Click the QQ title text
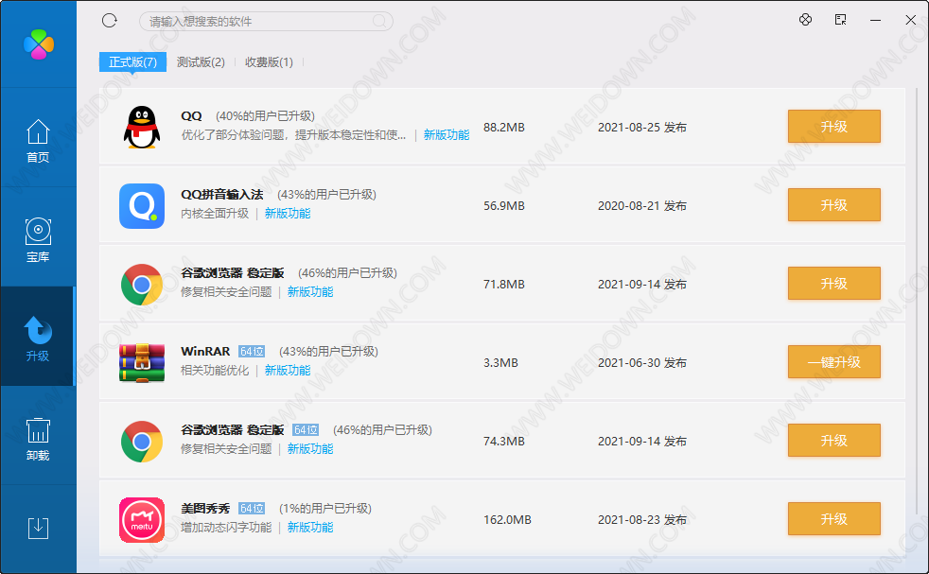Viewport: 929px width, 574px height. pos(191,115)
